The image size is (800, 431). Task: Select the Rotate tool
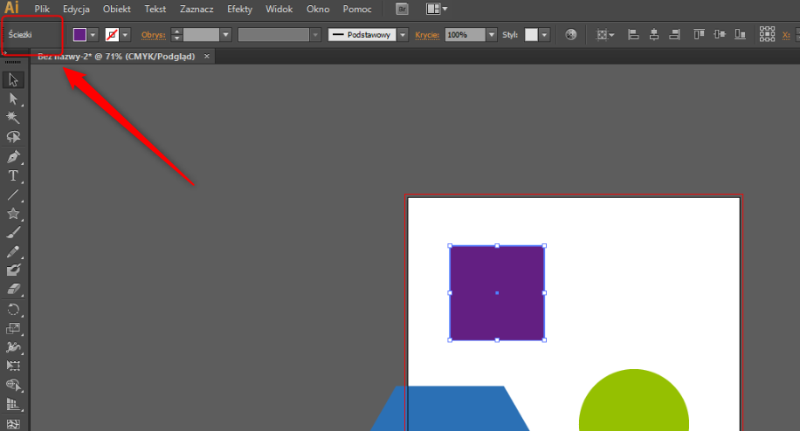tap(13, 309)
